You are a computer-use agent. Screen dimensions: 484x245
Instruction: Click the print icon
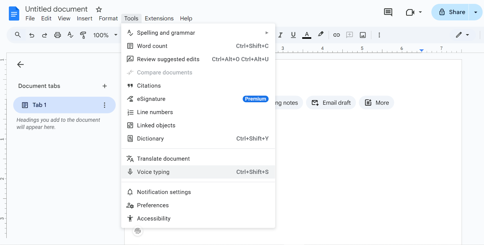tap(57, 35)
